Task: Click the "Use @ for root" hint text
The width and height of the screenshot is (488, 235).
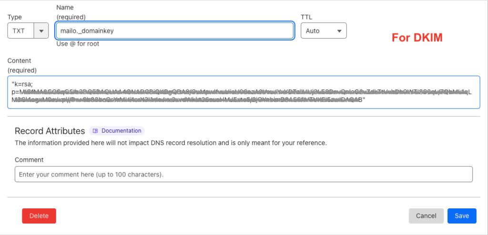Action: pyautogui.click(x=77, y=44)
